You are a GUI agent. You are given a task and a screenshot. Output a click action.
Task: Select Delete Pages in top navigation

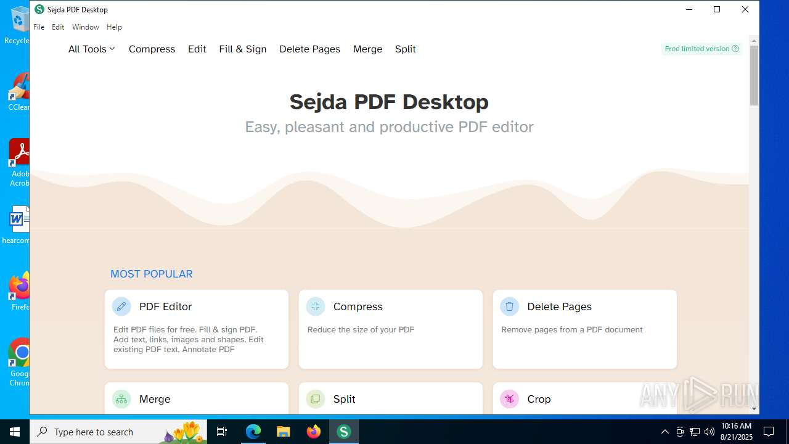309,49
